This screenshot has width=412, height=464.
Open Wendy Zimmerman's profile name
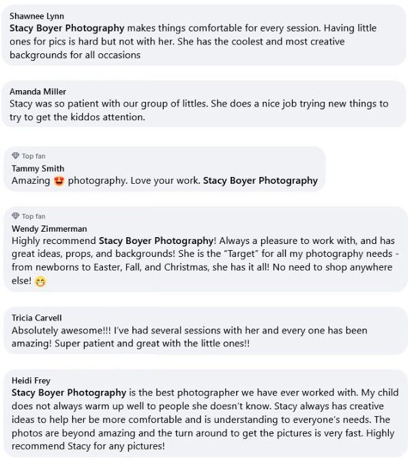click(x=49, y=229)
